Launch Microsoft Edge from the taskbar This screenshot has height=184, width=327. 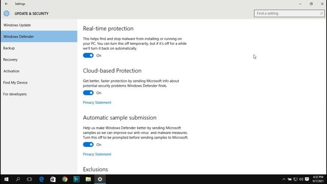pos(41,179)
